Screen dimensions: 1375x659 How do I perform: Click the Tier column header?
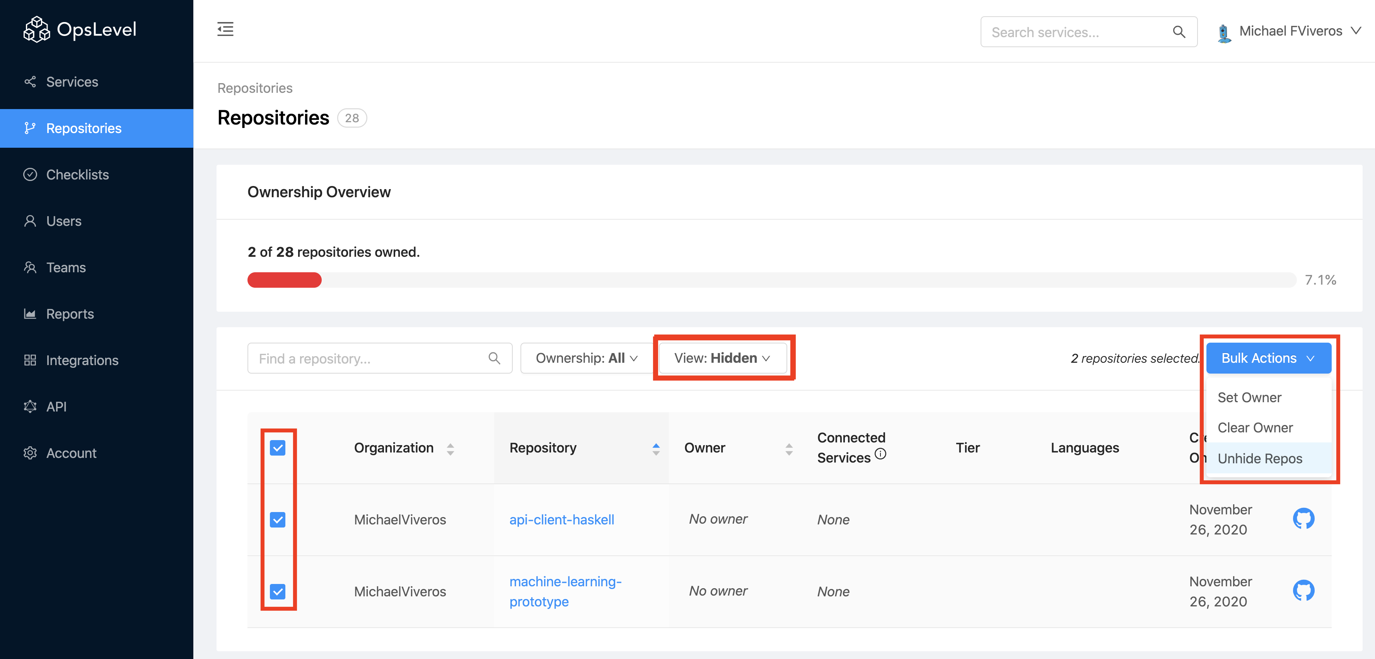tap(968, 447)
